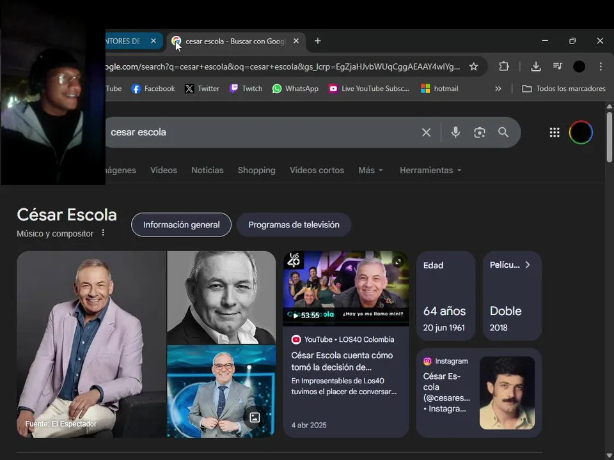The image size is (614, 460).
Task: Close the 'NTORES DE' tab
Action: [x=153, y=41]
